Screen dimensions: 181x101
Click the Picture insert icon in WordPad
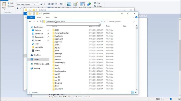(x=69, y=4)
